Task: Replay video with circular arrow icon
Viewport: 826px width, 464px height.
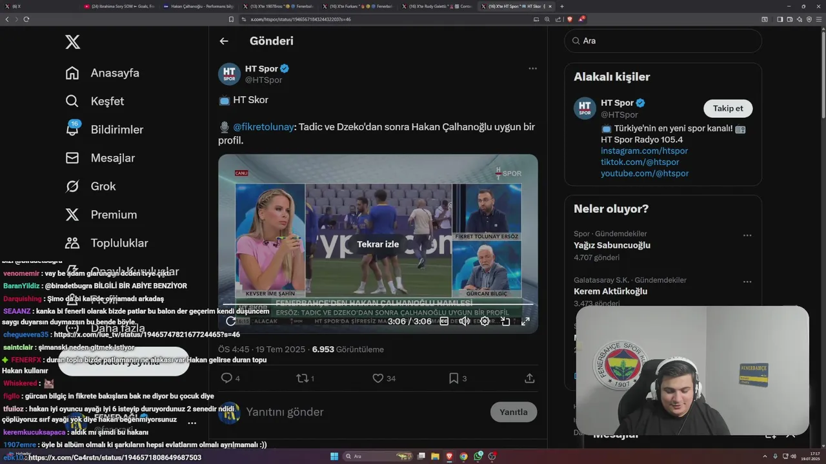Action: pos(231,321)
